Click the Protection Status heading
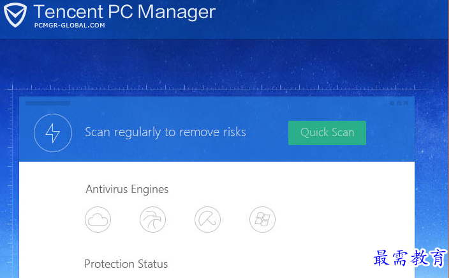 click(x=126, y=264)
